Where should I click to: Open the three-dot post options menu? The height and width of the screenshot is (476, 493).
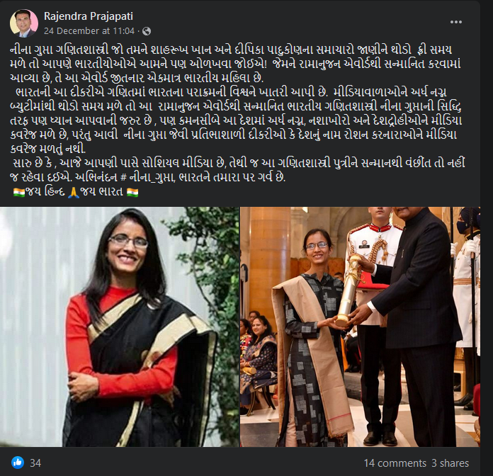[x=455, y=22]
